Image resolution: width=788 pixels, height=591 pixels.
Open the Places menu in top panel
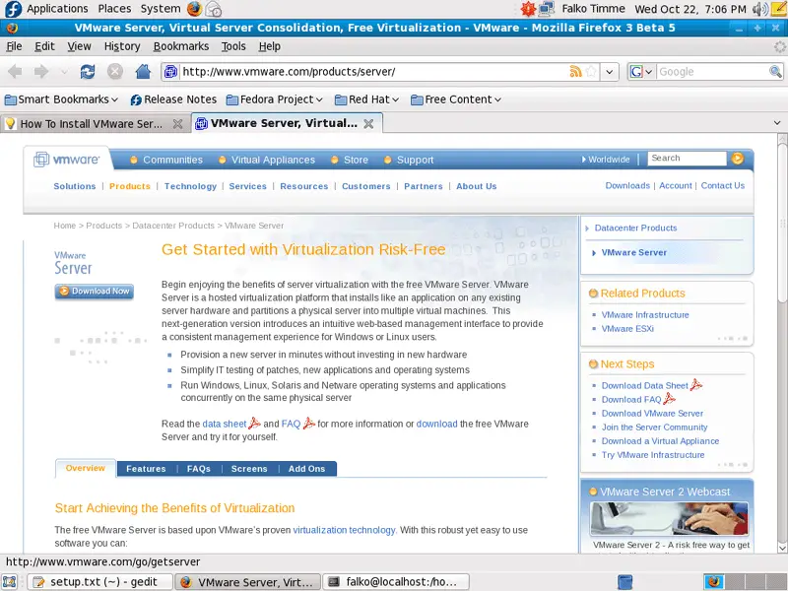point(114,9)
